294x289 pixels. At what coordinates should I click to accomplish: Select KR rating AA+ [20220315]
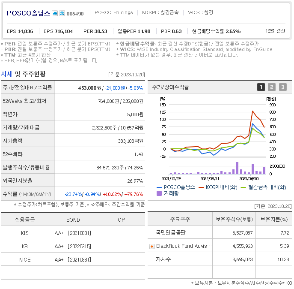click(73, 247)
